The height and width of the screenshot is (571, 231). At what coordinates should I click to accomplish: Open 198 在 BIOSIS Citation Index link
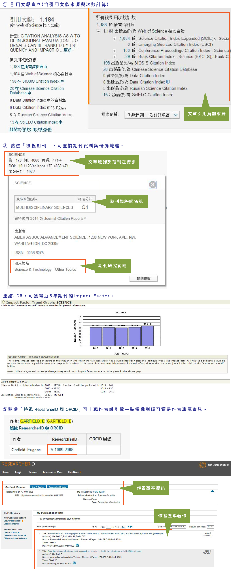[37, 81]
